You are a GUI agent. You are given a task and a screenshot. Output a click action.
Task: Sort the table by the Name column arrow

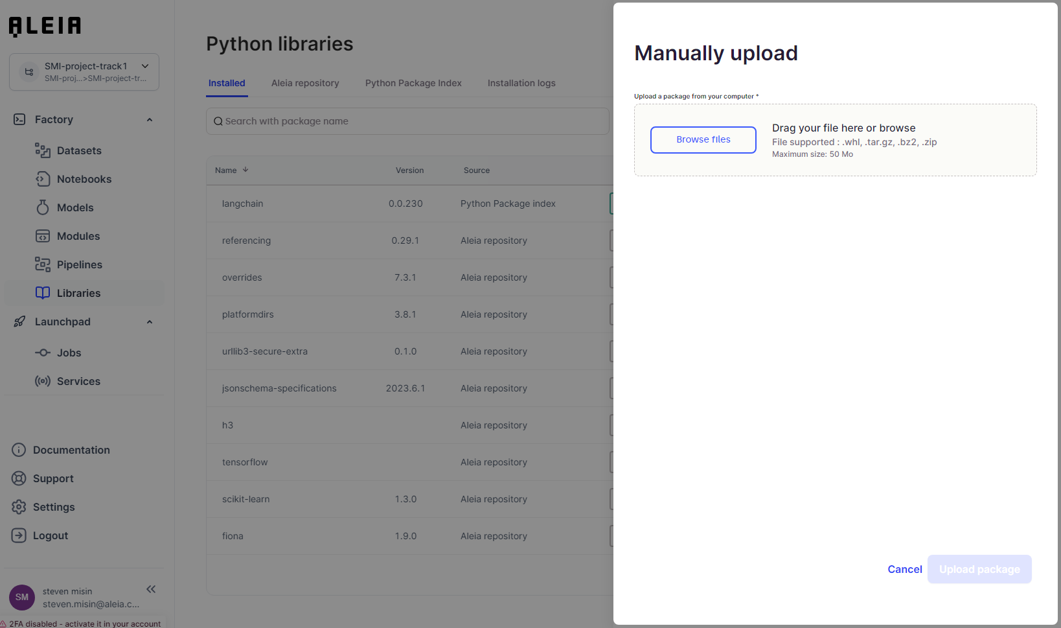coord(245,170)
